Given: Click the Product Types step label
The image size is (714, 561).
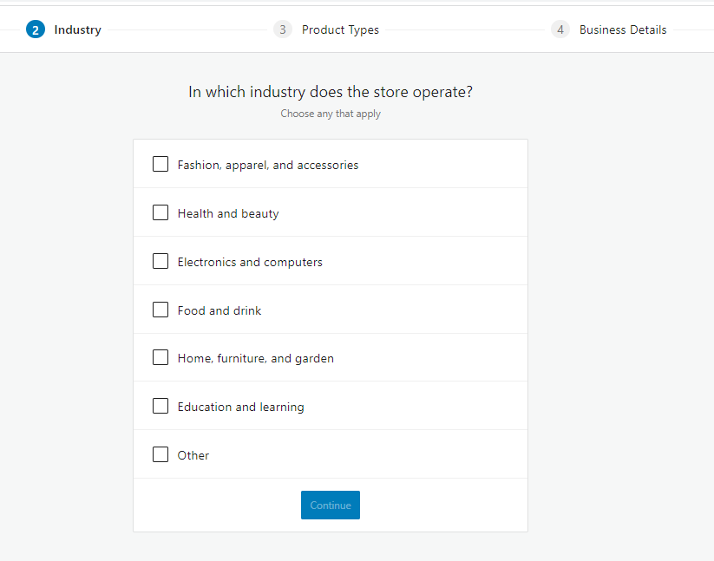Looking at the screenshot, I should [x=340, y=29].
